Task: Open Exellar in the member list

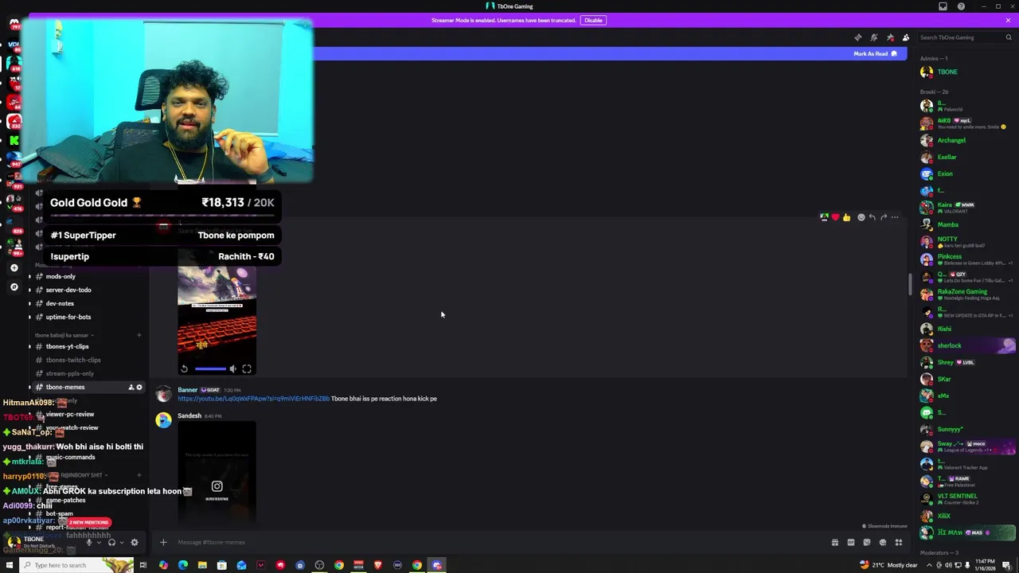Action: pos(966,157)
